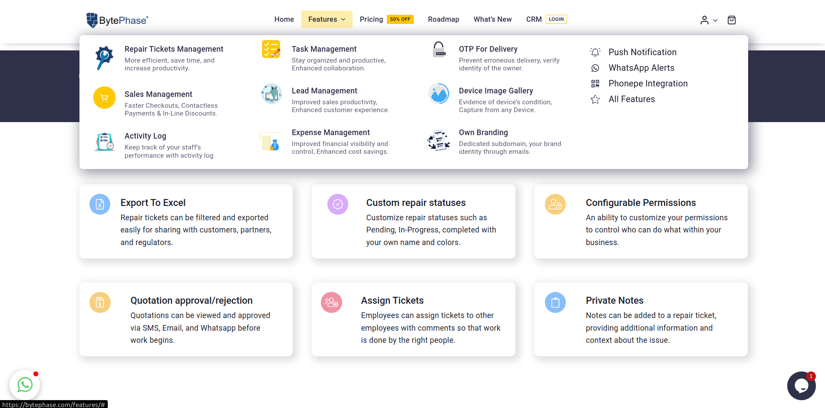
Task: Click the Own Branding icon
Action: pyautogui.click(x=439, y=140)
